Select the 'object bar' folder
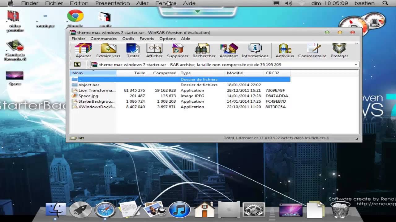This screenshot has width=396, height=222. pyautogui.click(x=180, y=85)
